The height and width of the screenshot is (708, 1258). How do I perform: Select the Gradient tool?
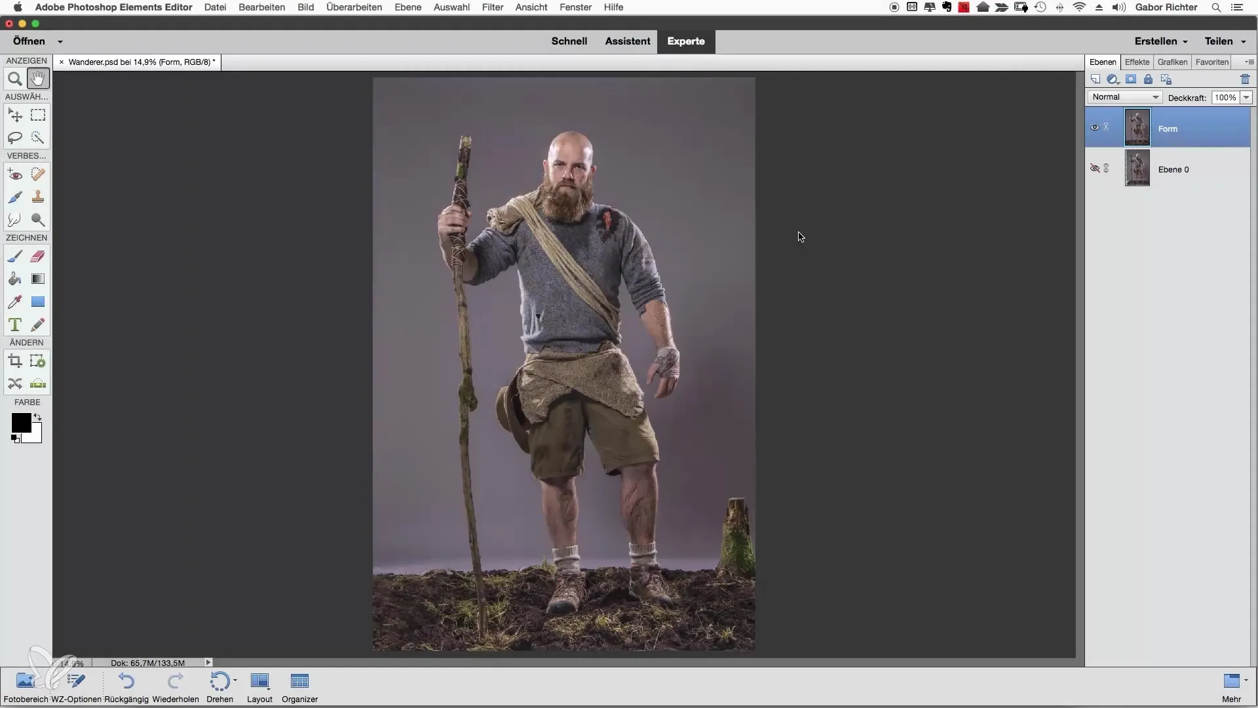click(38, 279)
